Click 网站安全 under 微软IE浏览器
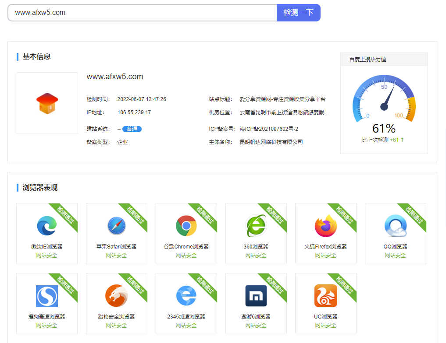The width and height of the screenshot is (446, 343). coord(46,255)
